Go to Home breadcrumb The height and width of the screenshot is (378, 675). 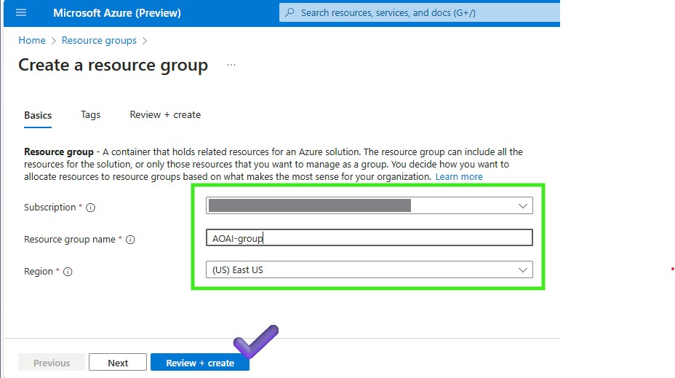tap(32, 40)
